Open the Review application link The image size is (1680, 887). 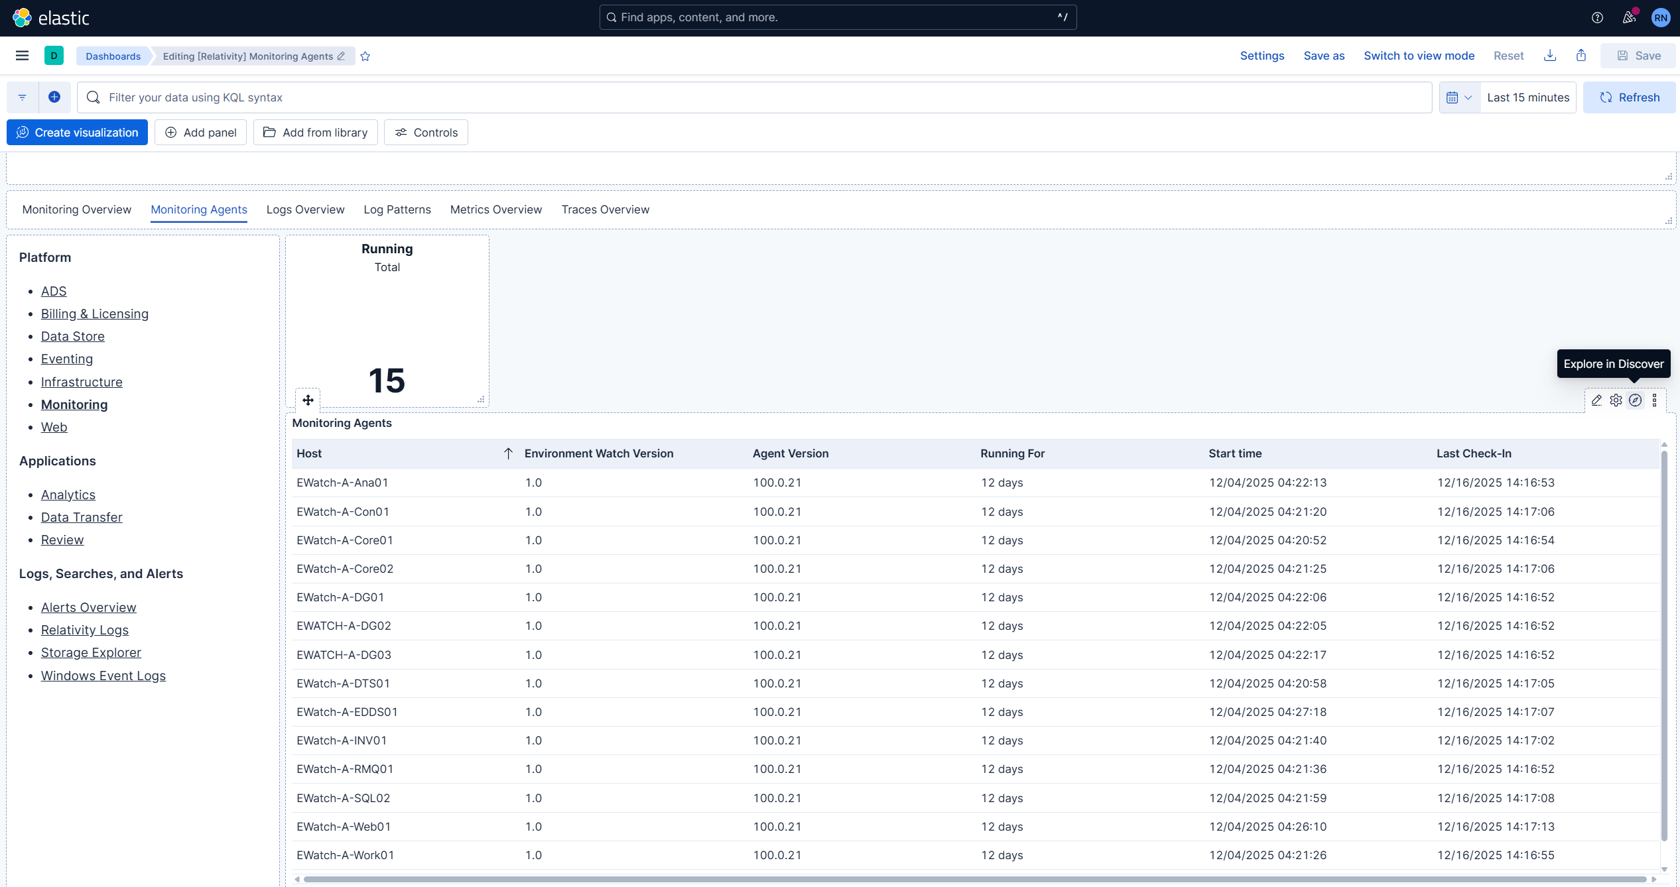point(62,540)
